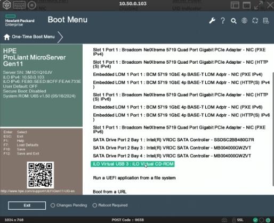Screen dimensions: 274x223
Task: Select Embedded LOM PXE IPv6 entry
Action: (x=178, y=107)
